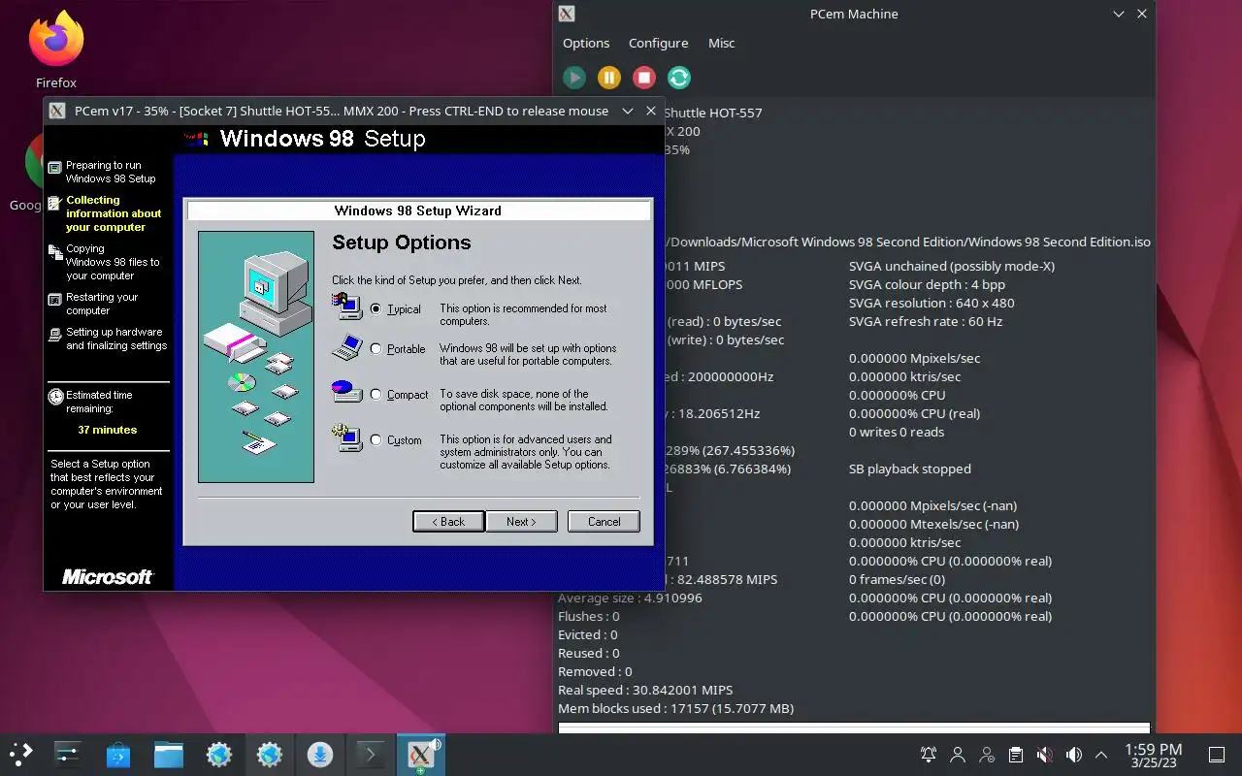Click the Custom setup gear computer icon
Image resolution: width=1242 pixels, height=776 pixels.
(346, 437)
